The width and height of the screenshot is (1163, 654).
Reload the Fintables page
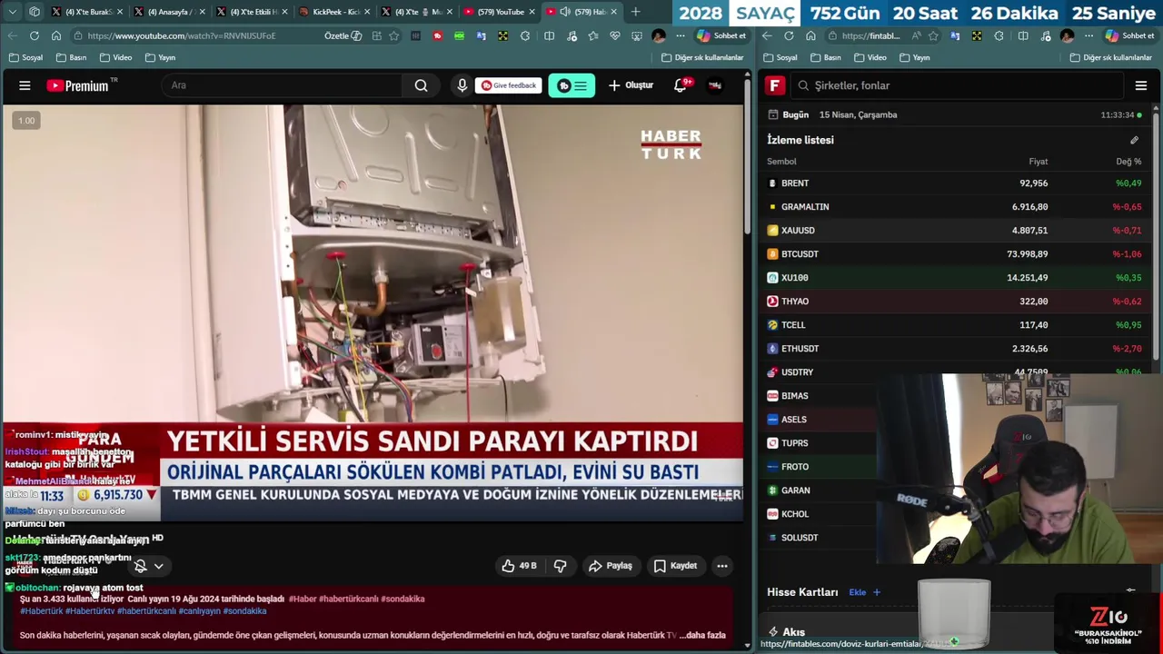(x=789, y=35)
